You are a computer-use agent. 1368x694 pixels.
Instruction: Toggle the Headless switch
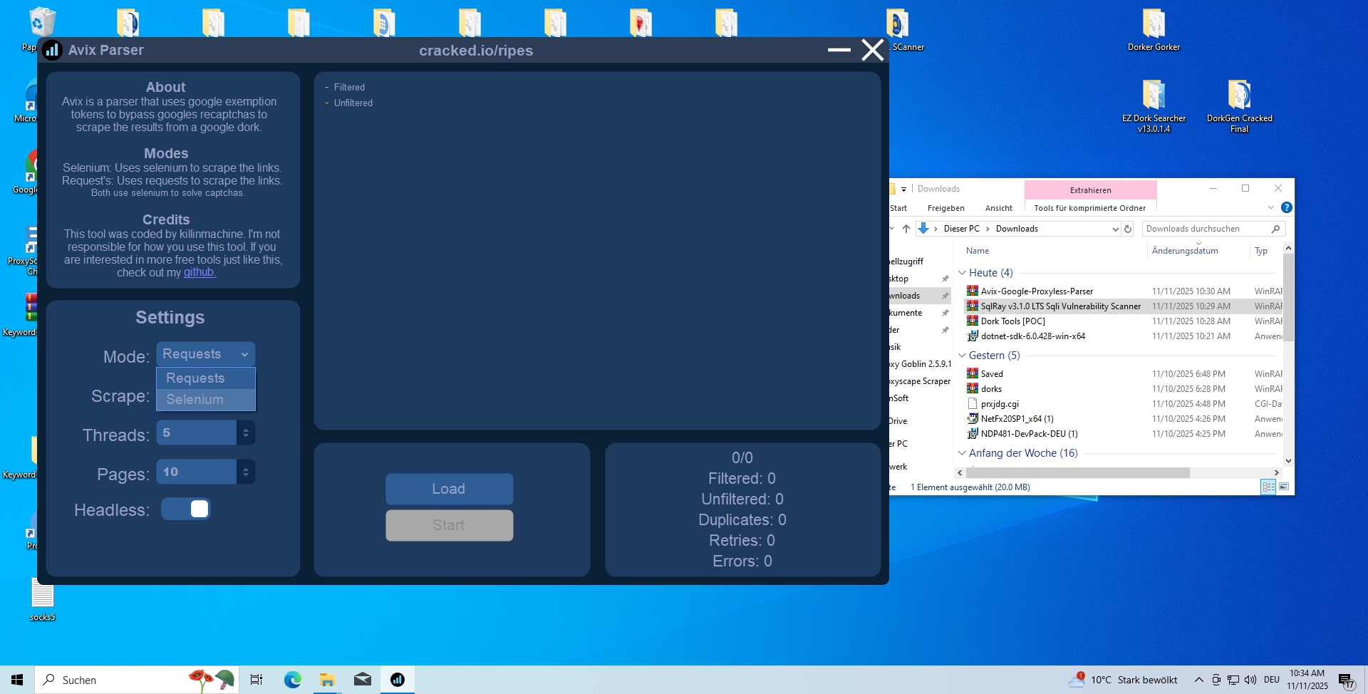tap(186, 509)
